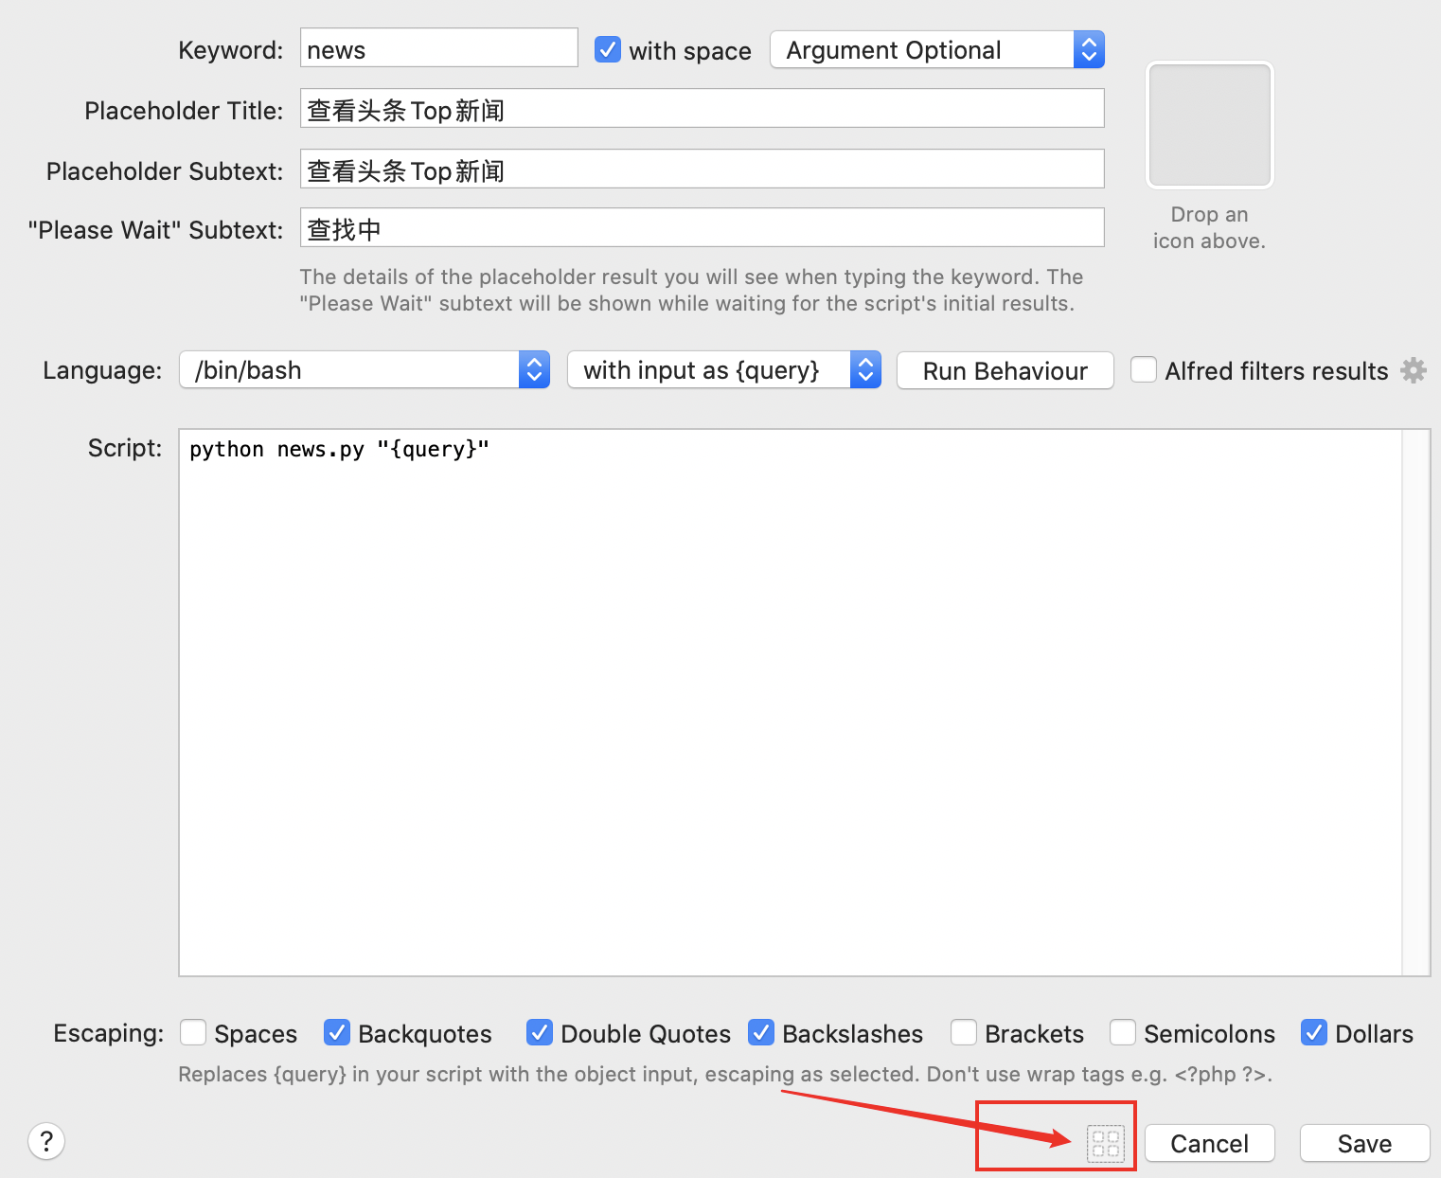Uncheck Backslashes escaping
Viewport: 1441px width, 1178px height.
coord(761,1032)
